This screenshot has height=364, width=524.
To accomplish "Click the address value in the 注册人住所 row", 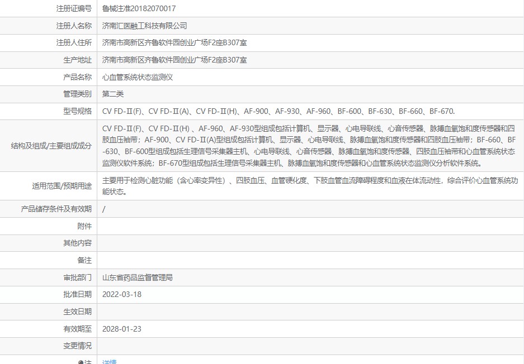I will 174,42.
